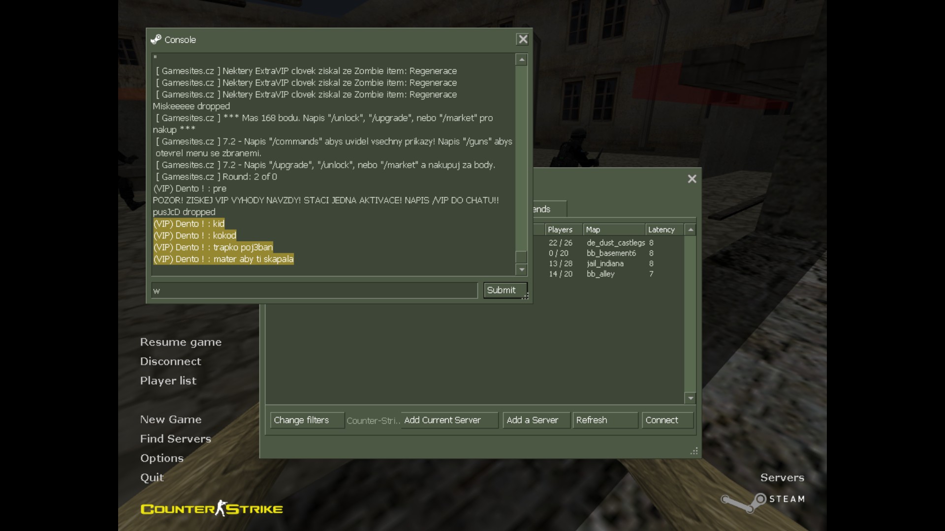Click the Servers link above Steam logo
Screen dimensions: 945x531
[x=782, y=477]
